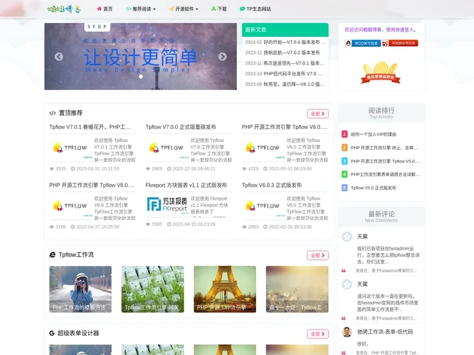Open Tpflow V7.0.0 正式版重磅发布 title
Image resolution: width=474 pixels, height=355 pixels.
181,127
